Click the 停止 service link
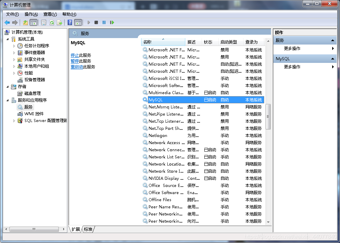Screen dimensions: 340x243 (x=75, y=55)
